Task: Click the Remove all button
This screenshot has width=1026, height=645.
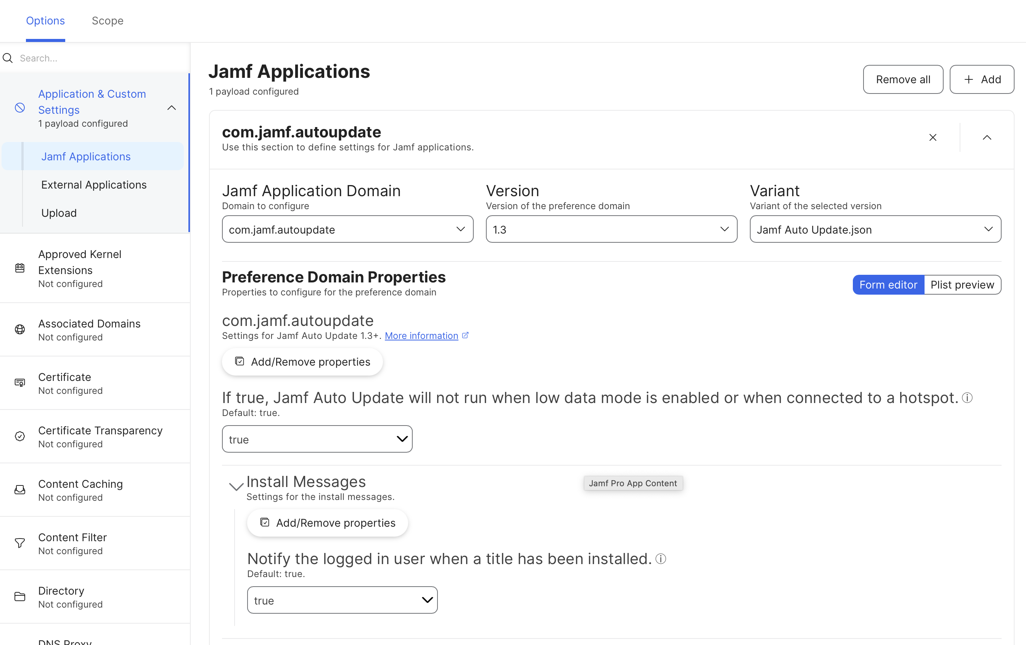Action: (903, 80)
